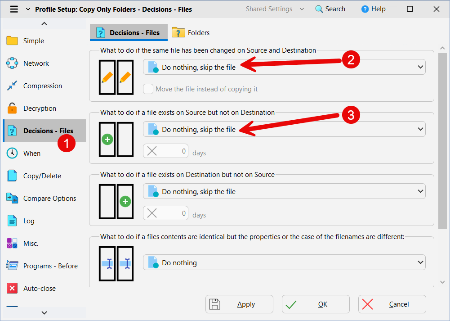Open the Misc. settings page
This screenshot has height=321, width=450.
click(44, 243)
